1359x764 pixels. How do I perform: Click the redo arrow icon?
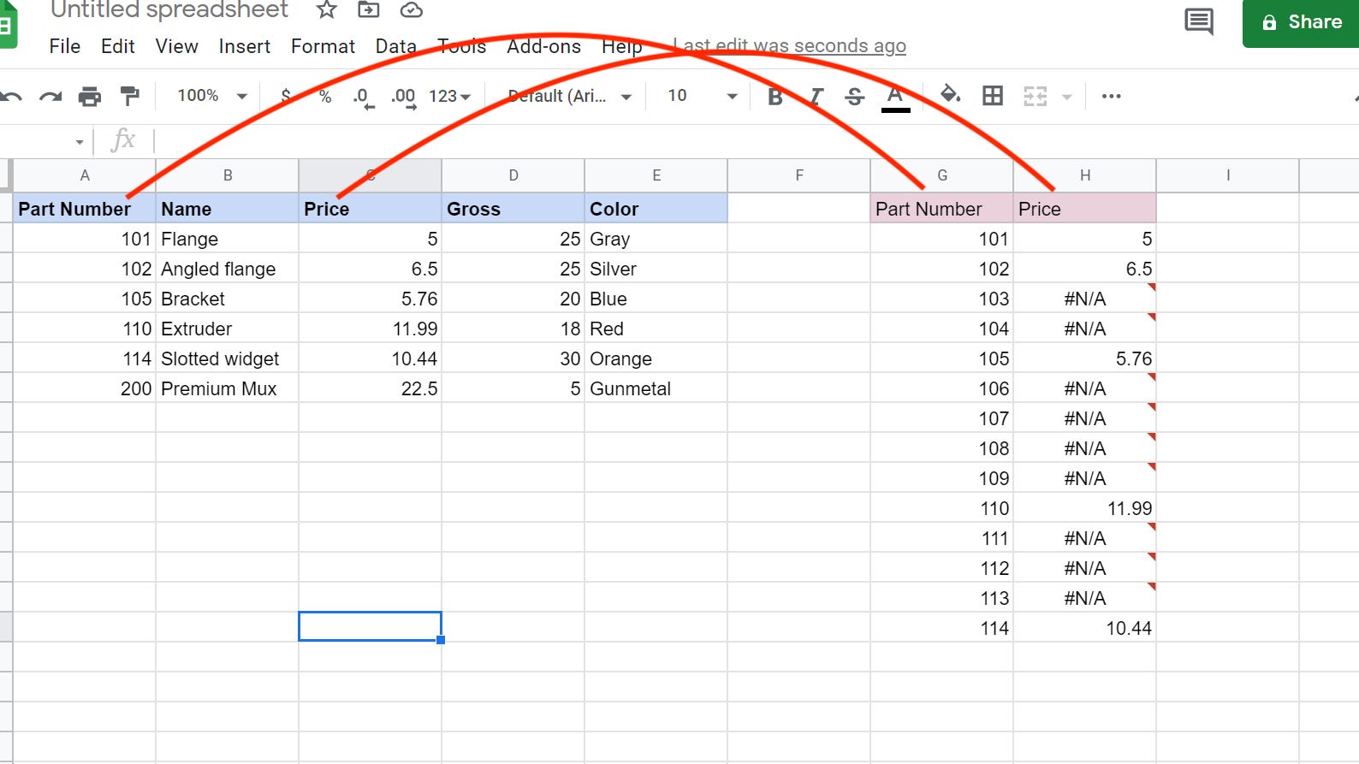[50, 96]
